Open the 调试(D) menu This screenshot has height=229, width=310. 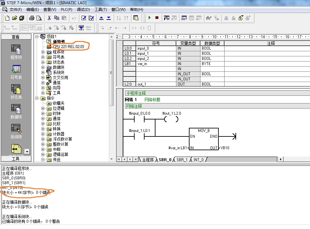tap(83, 10)
